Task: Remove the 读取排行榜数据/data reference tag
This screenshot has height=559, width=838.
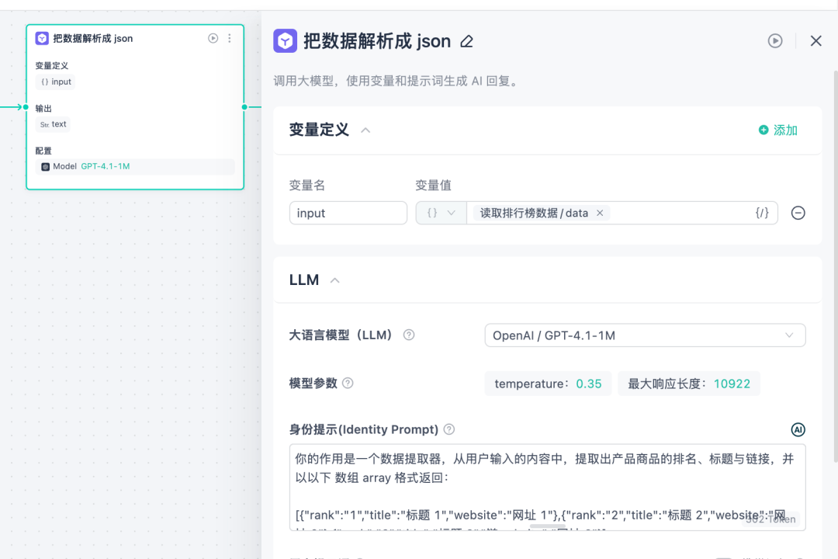Action: [x=600, y=213]
